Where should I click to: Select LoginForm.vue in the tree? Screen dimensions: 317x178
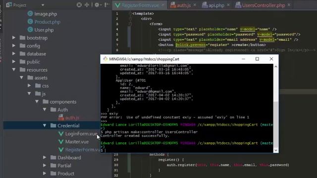pos(81,133)
